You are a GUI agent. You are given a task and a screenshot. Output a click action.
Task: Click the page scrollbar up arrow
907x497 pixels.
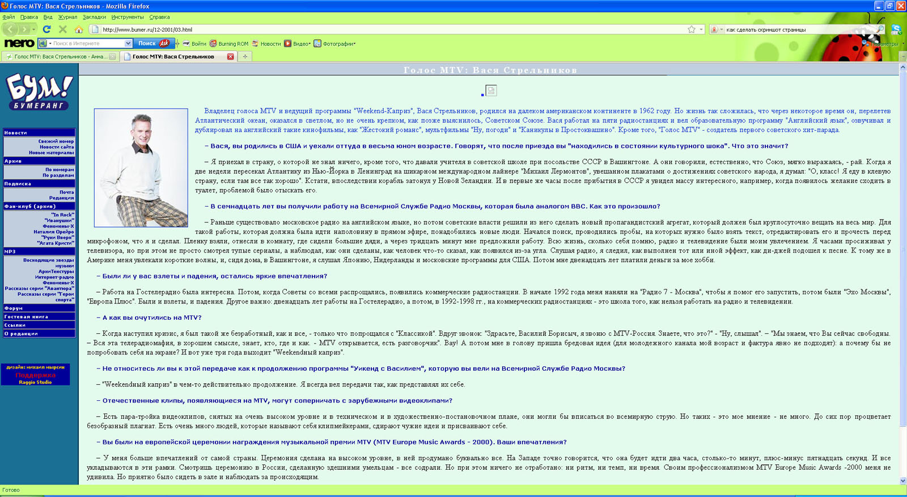point(902,67)
